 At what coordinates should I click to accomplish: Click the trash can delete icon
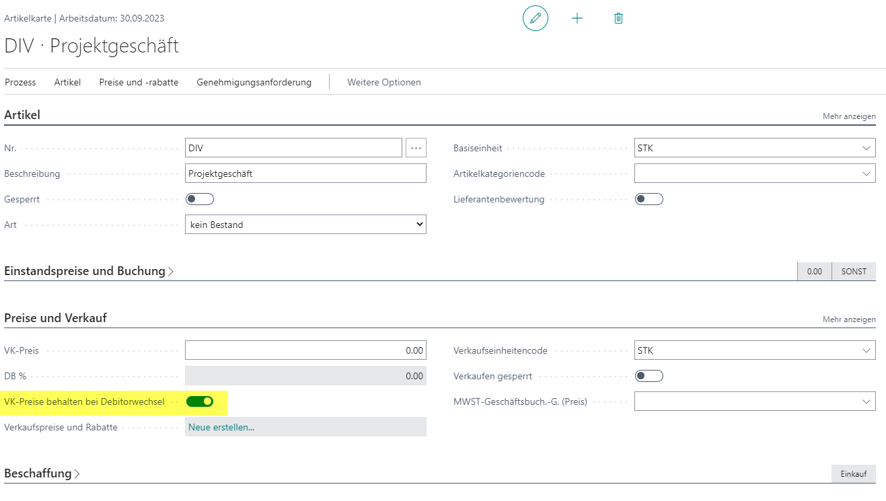click(619, 18)
